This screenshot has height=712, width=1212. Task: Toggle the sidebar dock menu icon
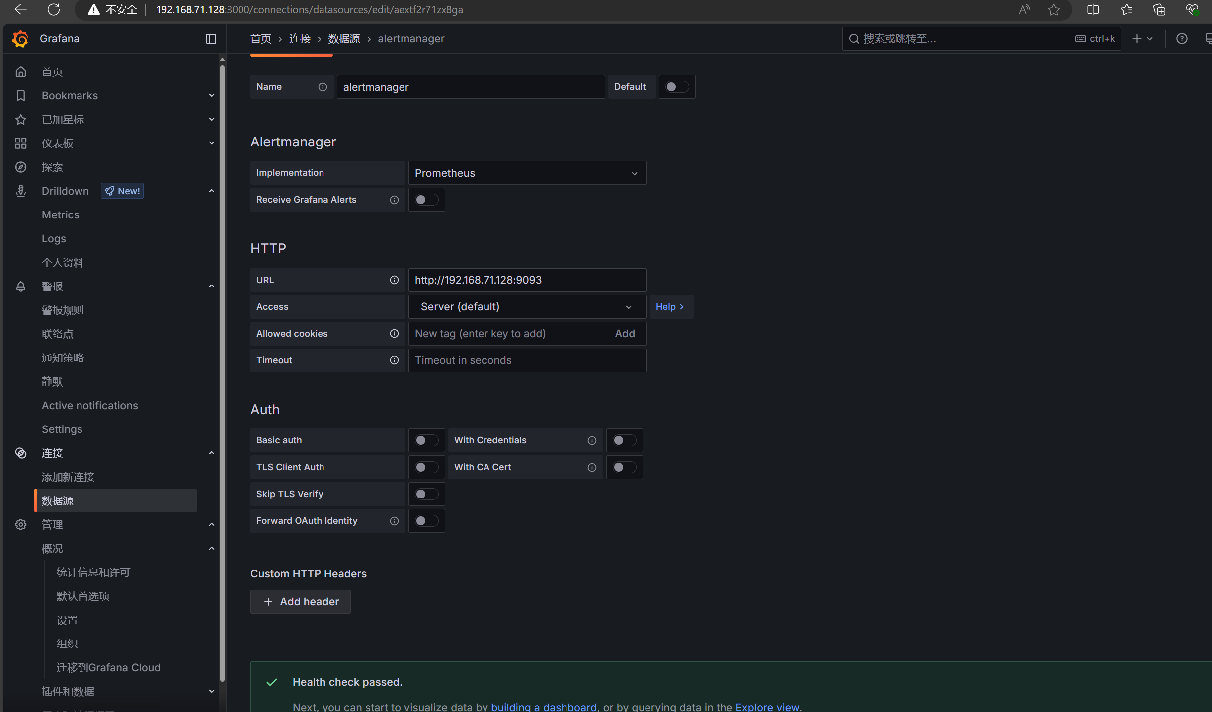[x=211, y=39]
